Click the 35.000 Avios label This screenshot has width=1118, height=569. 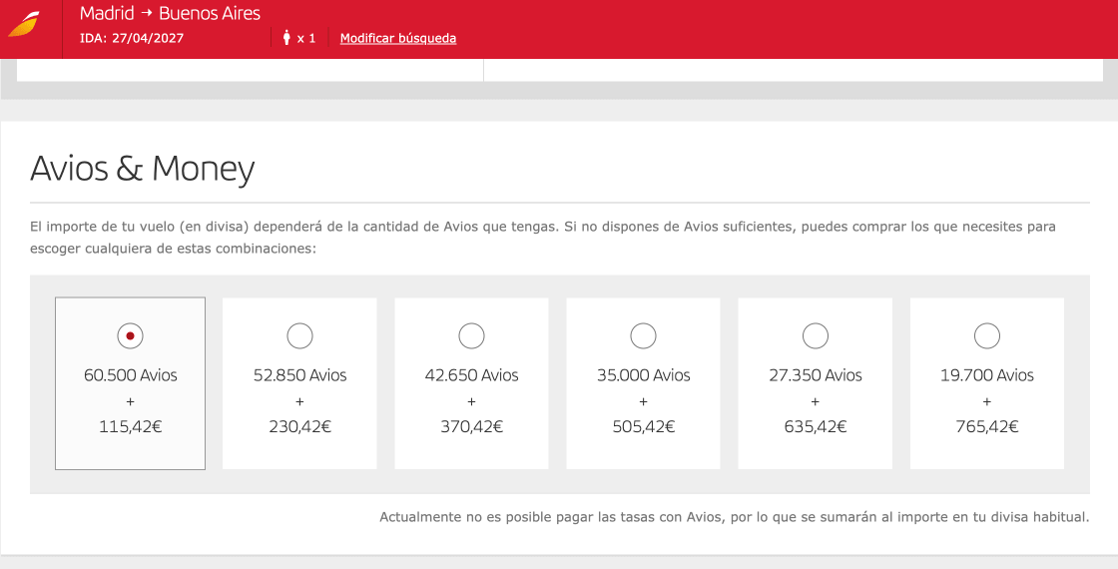pyautogui.click(x=643, y=375)
